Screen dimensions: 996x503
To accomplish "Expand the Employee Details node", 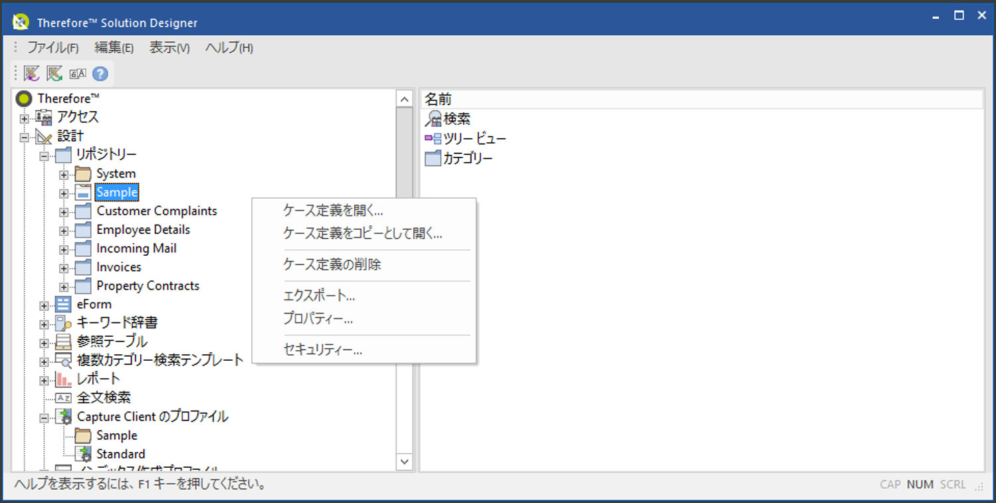I will [x=64, y=231].
